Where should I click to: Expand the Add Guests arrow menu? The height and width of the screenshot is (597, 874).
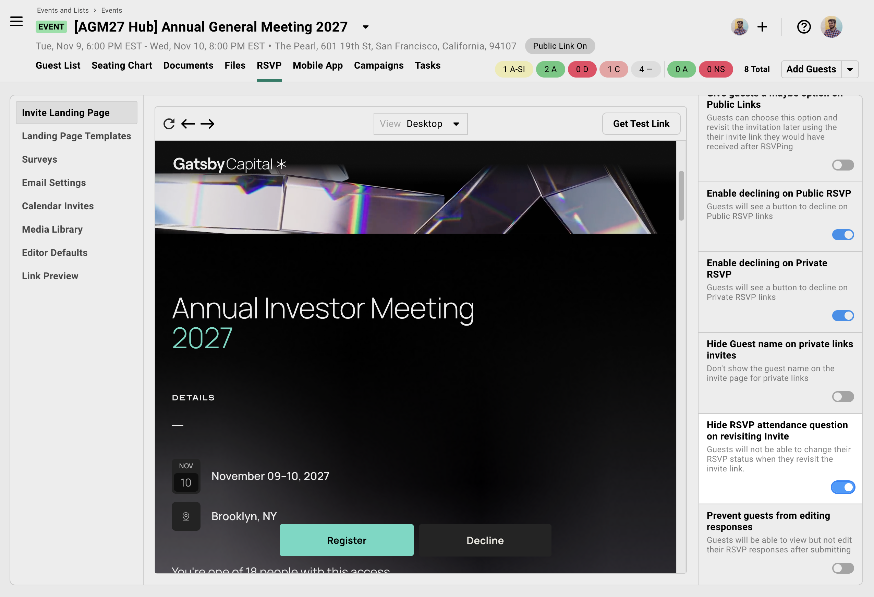(850, 70)
